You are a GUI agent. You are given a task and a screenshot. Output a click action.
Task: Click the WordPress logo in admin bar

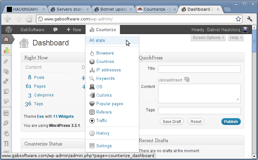(8, 30)
